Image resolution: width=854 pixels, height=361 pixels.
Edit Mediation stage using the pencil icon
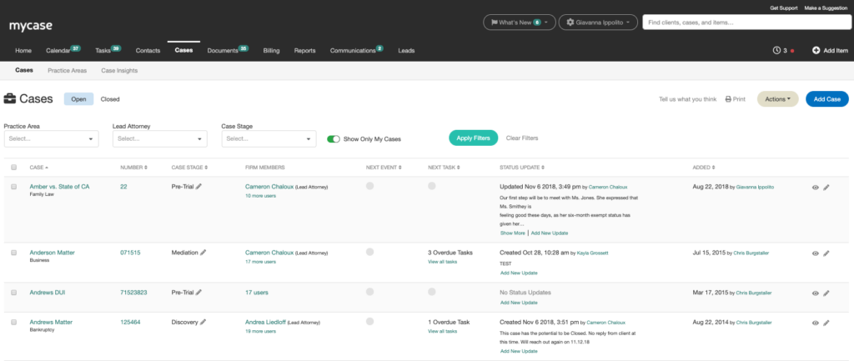coord(203,253)
